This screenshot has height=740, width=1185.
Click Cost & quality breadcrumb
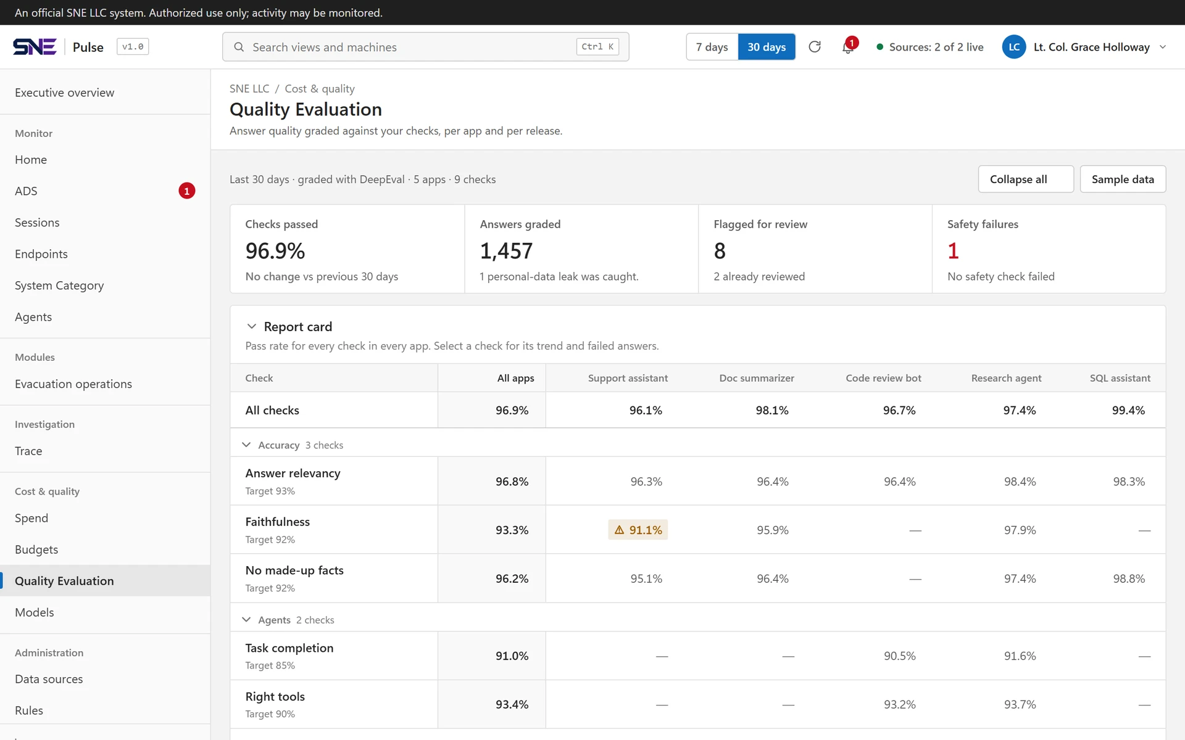click(320, 89)
